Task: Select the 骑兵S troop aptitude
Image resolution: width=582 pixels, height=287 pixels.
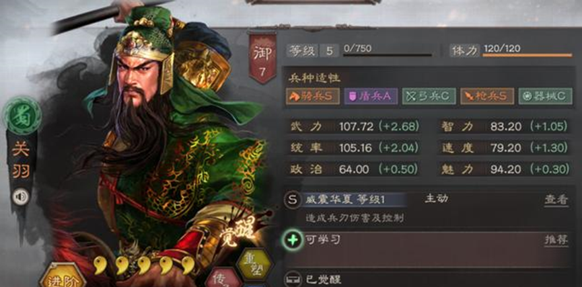Action: 312,96
